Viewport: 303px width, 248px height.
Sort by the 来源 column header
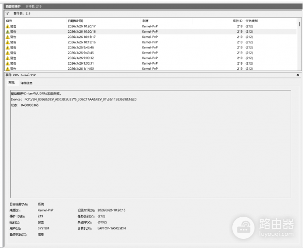tap(145, 21)
